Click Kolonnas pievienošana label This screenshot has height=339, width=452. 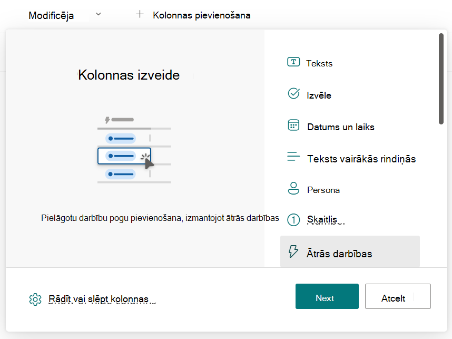tap(201, 15)
